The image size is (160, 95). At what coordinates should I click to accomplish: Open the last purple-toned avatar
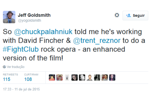[x=112, y=77]
